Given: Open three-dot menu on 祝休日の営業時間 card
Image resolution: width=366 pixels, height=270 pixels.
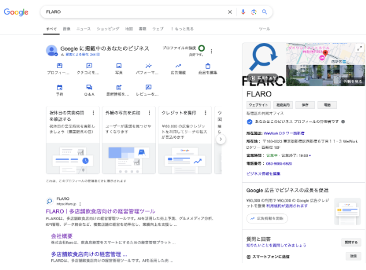Looking at the screenshot, I should [x=93, y=113].
